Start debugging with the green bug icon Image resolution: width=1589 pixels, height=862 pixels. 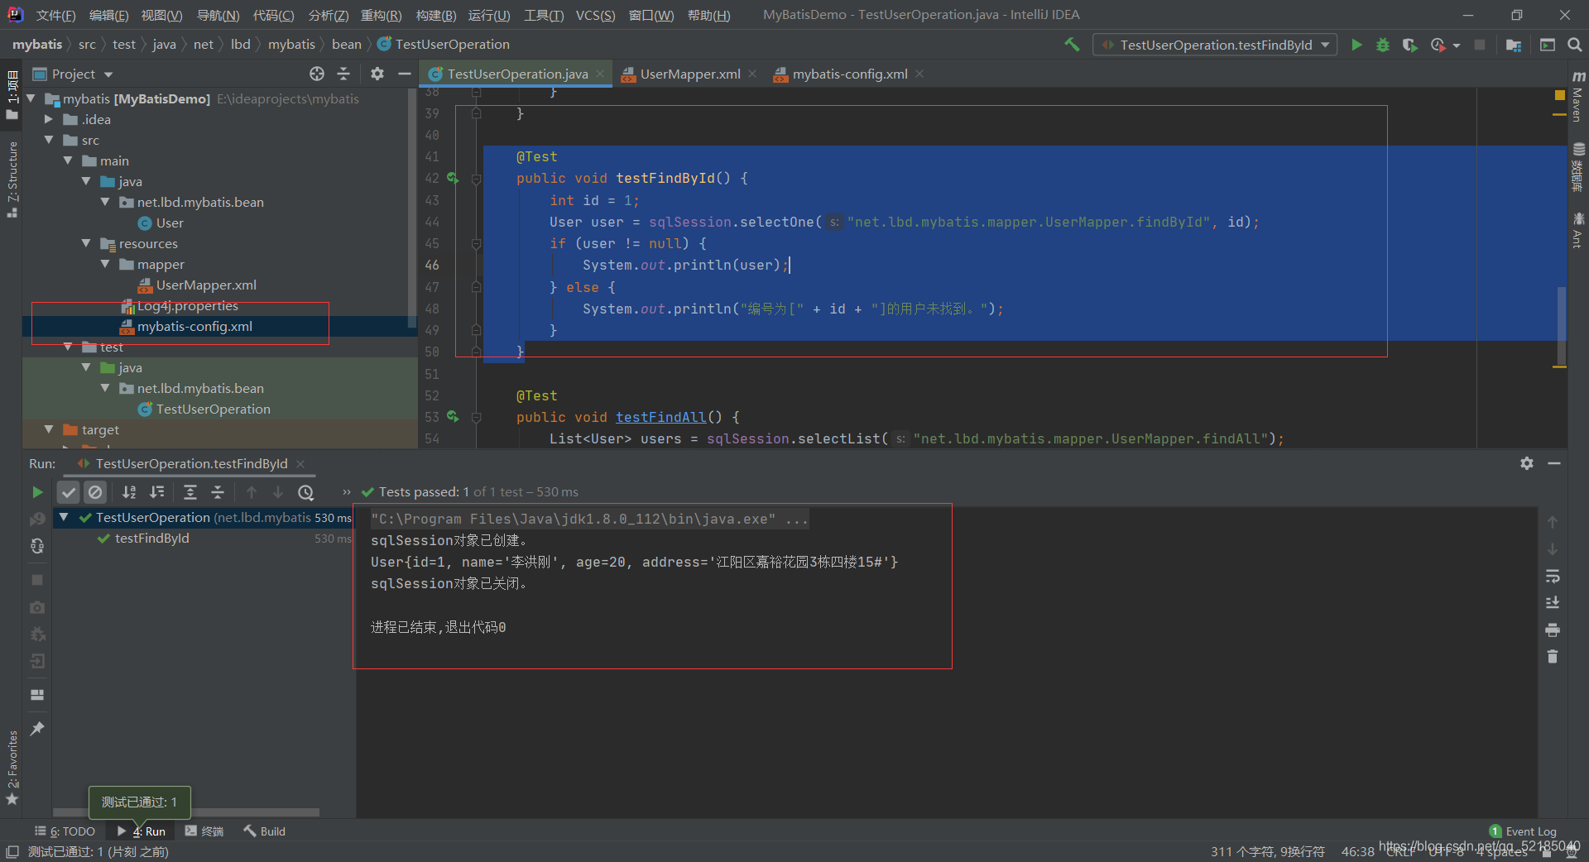click(1383, 45)
